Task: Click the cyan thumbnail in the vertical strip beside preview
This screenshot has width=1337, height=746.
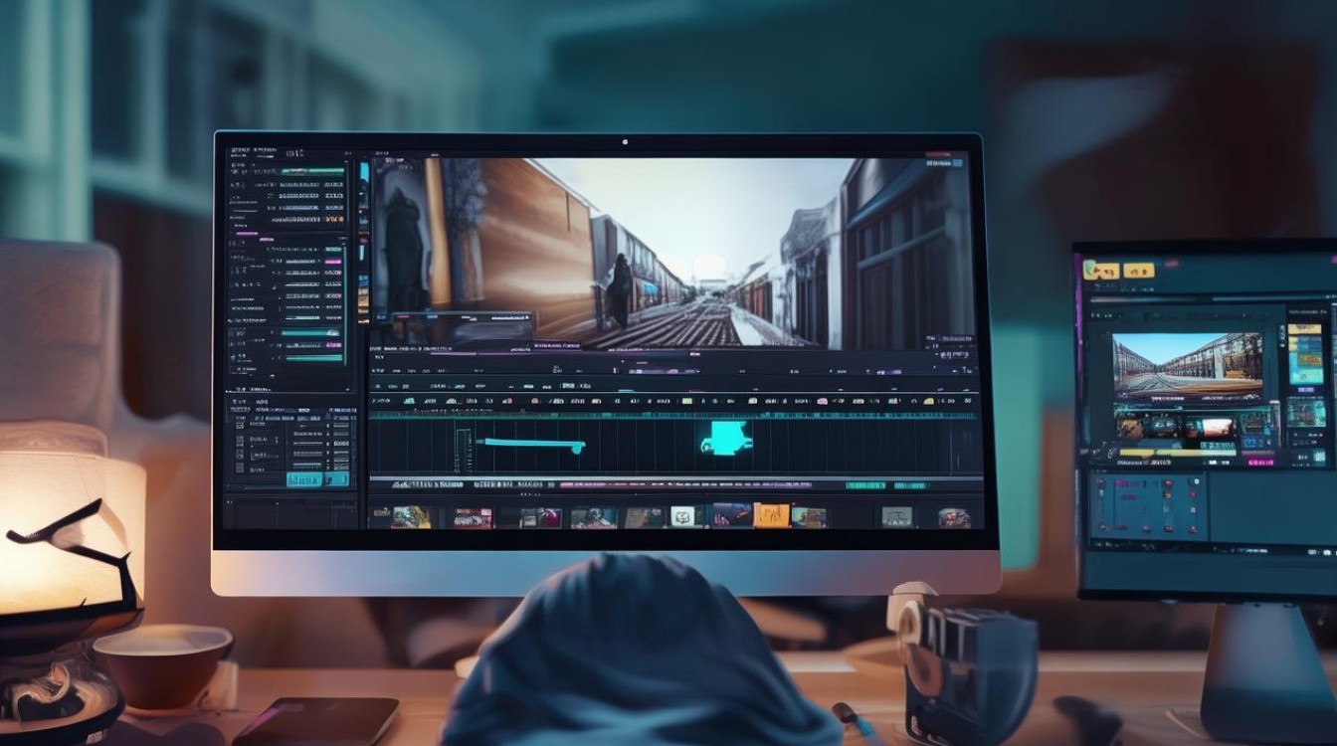Action: (364, 173)
